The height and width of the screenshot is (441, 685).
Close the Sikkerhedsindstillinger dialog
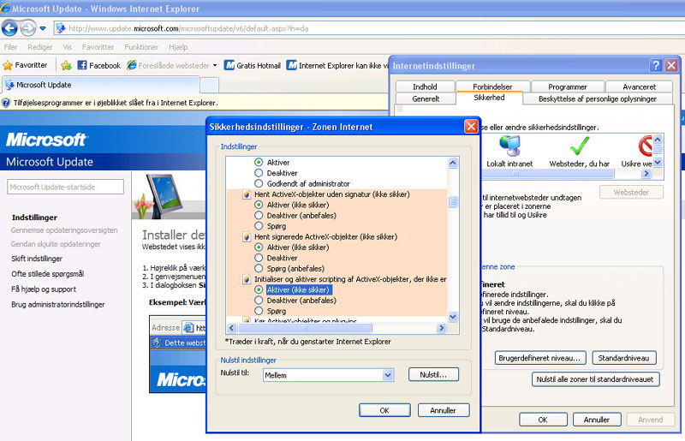[x=471, y=127]
